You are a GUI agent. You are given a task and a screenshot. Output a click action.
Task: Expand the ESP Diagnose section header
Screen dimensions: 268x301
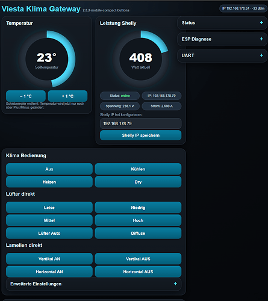(x=222, y=39)
